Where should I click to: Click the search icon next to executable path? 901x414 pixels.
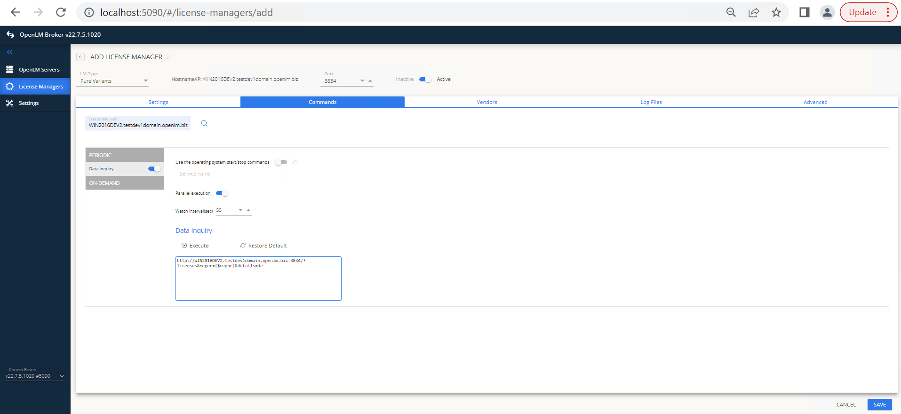coord(204,123)
